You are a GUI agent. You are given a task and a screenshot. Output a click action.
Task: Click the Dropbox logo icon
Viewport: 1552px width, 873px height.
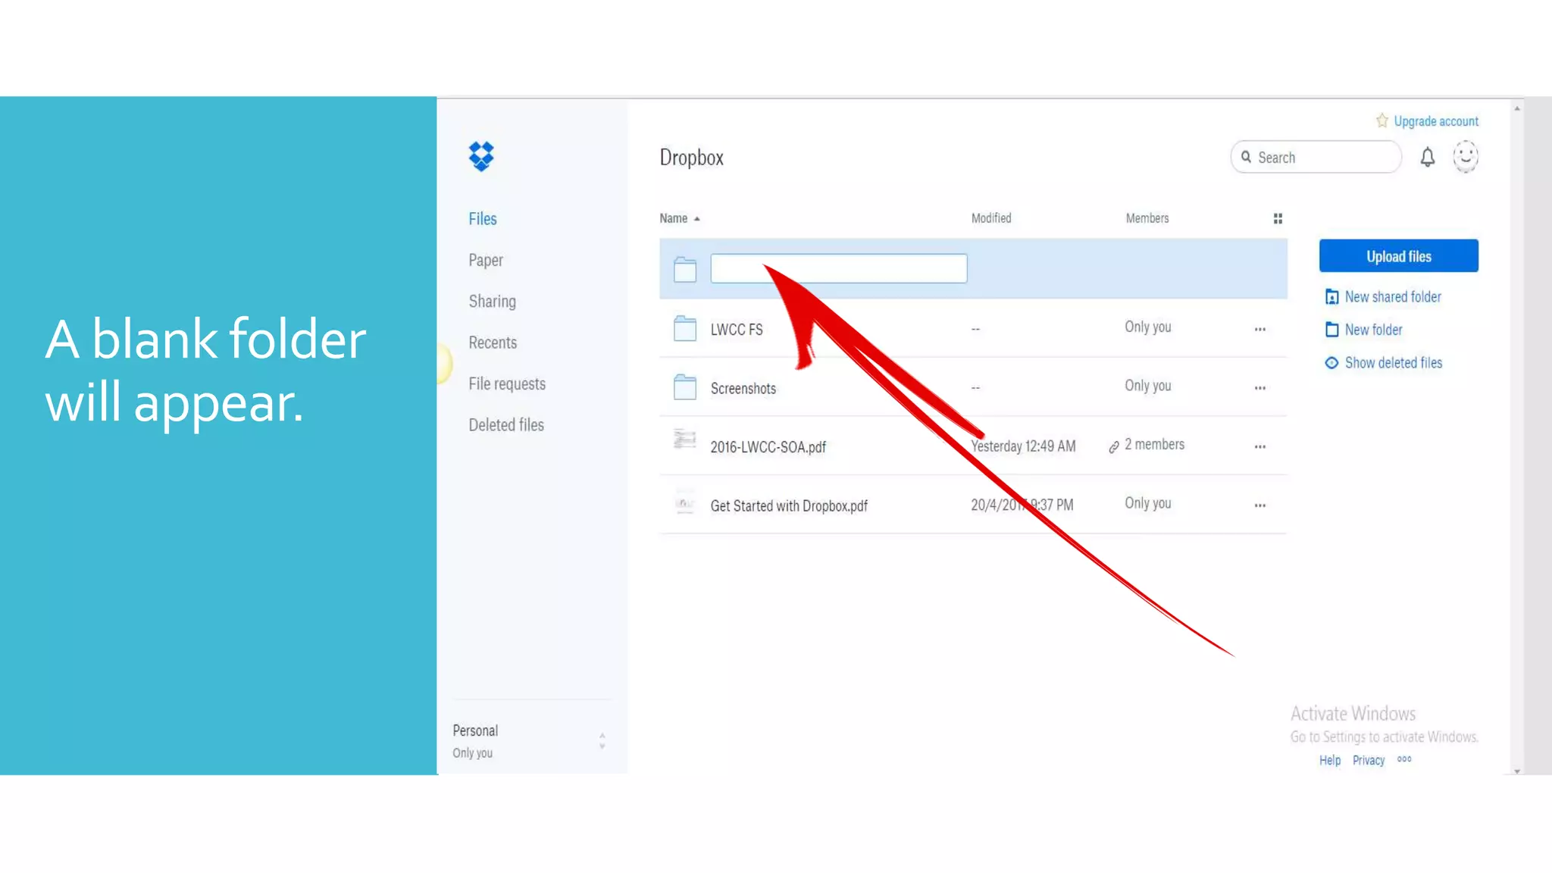point(481,156)
